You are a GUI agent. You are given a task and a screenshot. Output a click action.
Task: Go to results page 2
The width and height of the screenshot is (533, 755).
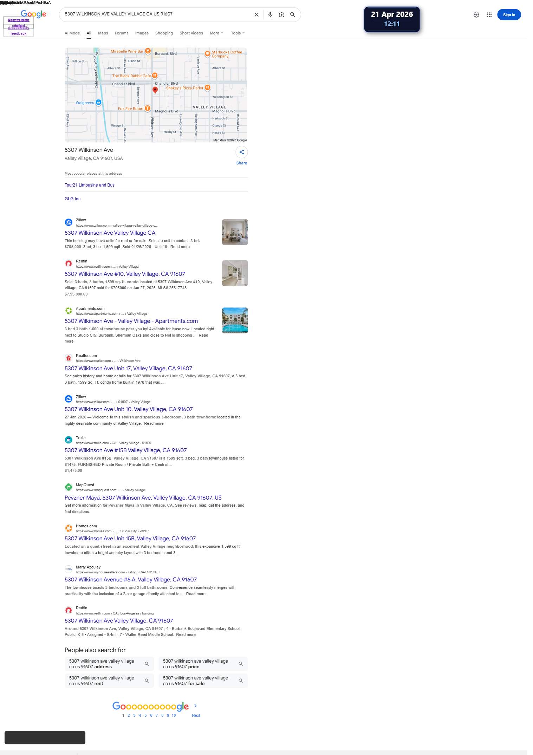click(129, 715)
